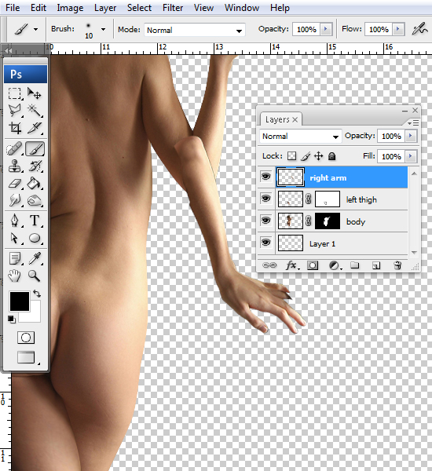Hide the right arm layer
Screen dimensions: 432x471
(x=265, y=177)
